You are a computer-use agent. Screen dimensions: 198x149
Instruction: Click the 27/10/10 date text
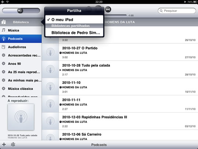pos(190,57)
